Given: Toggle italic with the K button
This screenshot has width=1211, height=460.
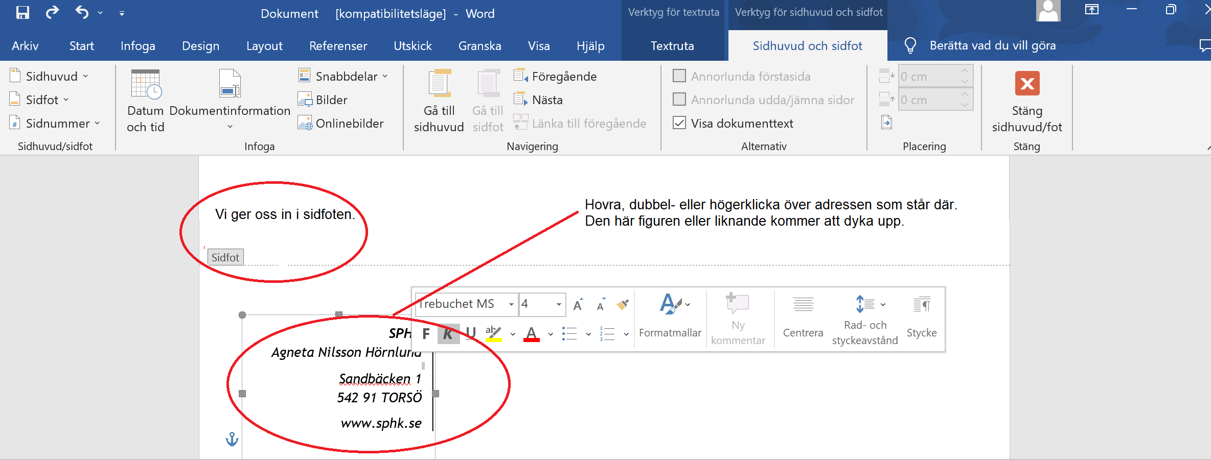Looking at the screenshot, I should [448, 334].
